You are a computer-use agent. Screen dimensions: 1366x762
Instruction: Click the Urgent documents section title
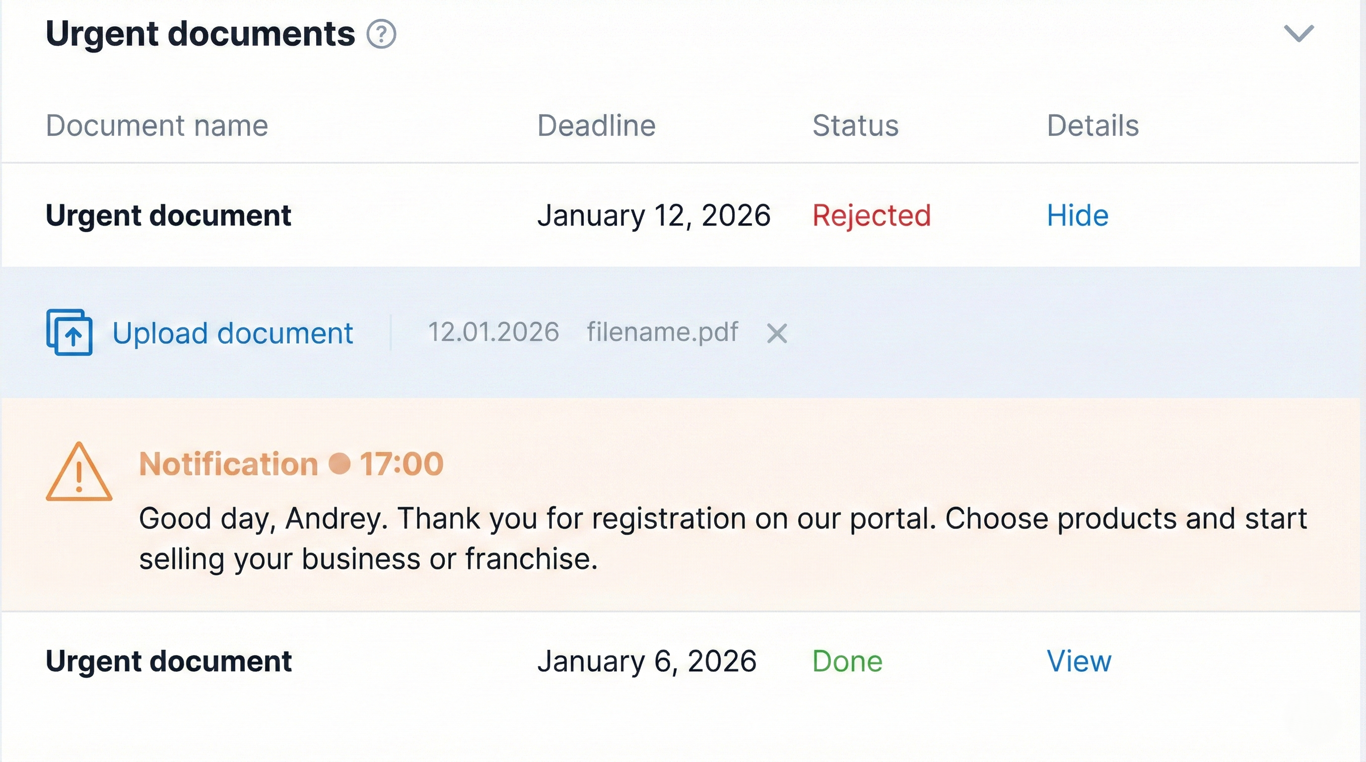coord(200,34)
